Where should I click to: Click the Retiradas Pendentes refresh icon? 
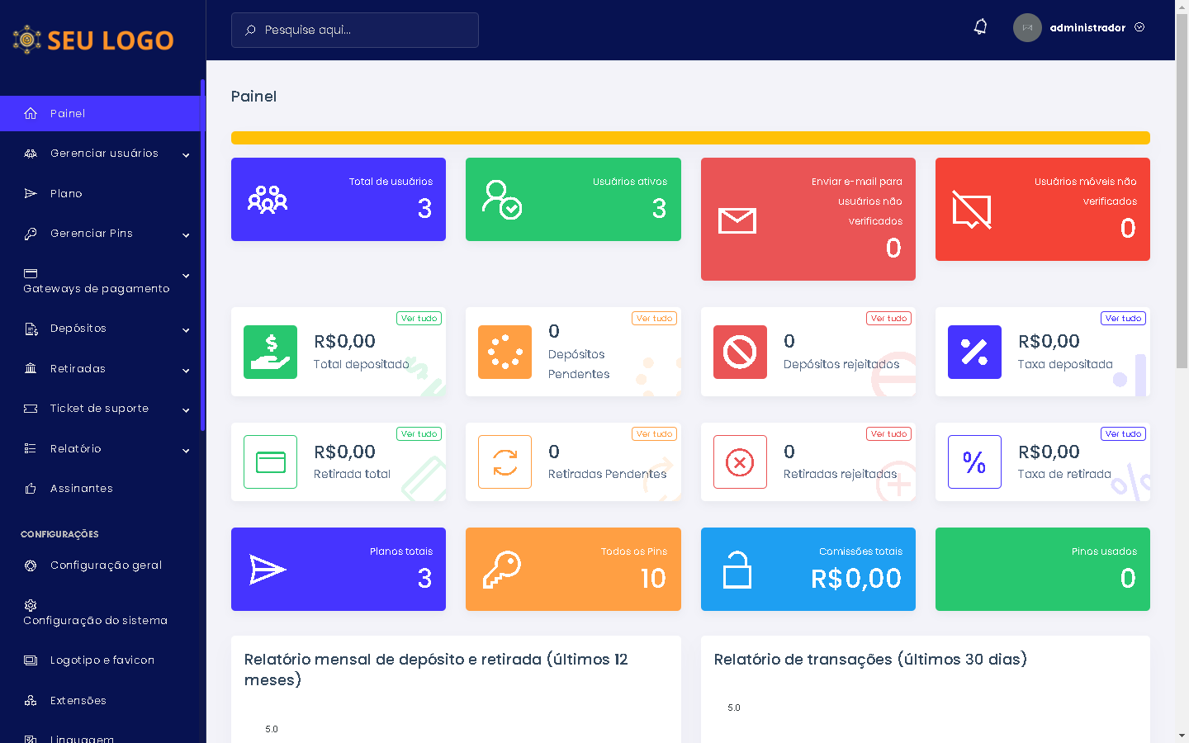[x=505, y=462]
